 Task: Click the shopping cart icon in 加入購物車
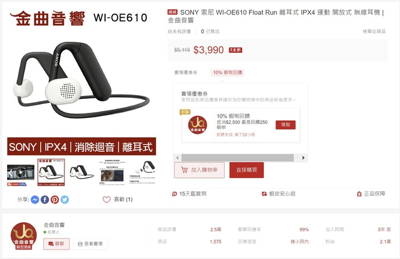point(184,170)
